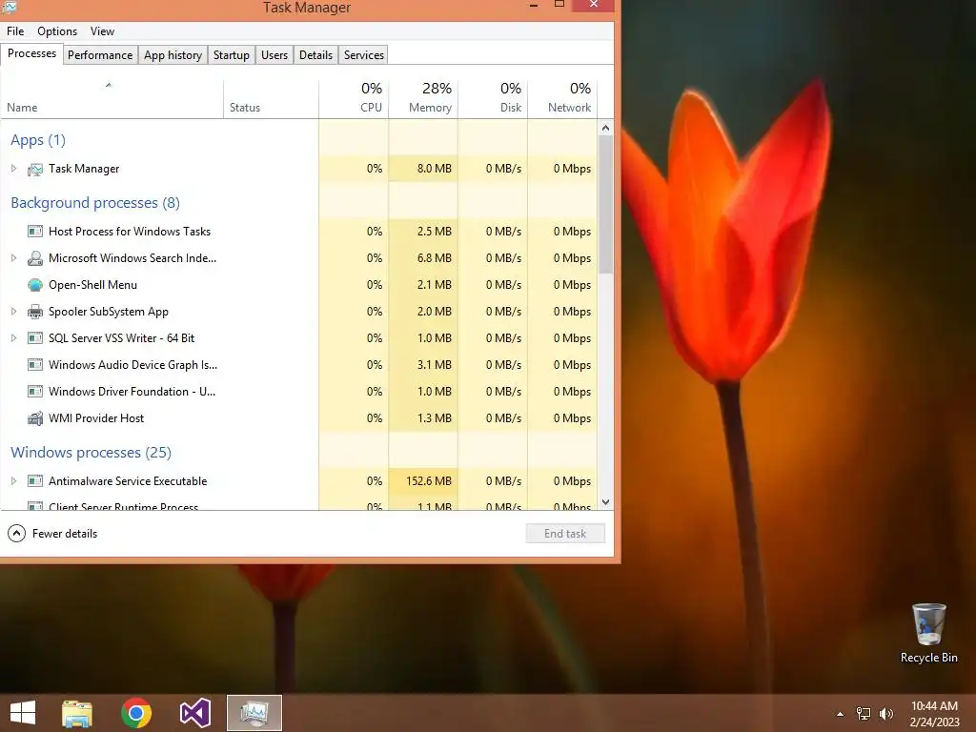Click the 152.6 MB memory cell

pos(423,481)
